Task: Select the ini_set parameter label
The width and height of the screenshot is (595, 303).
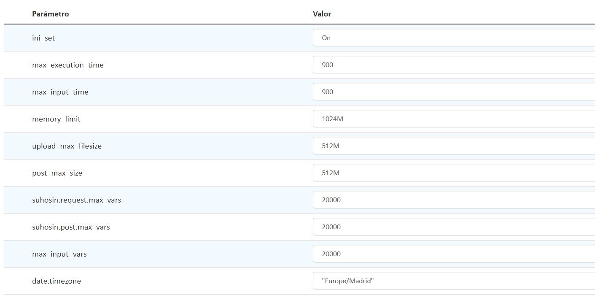Action: click(x=43, y=38)
